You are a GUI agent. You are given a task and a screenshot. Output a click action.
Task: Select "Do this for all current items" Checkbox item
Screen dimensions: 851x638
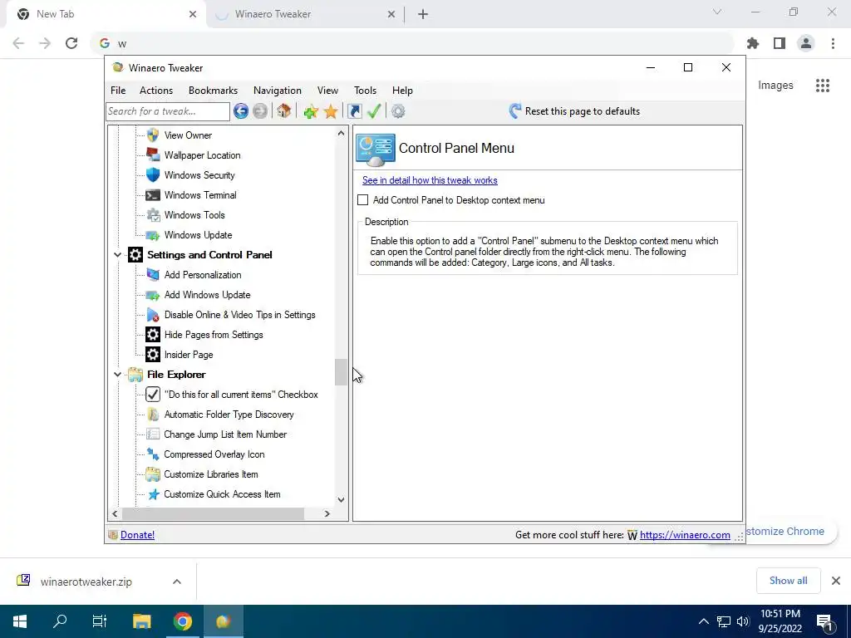(x=241, y=395)
